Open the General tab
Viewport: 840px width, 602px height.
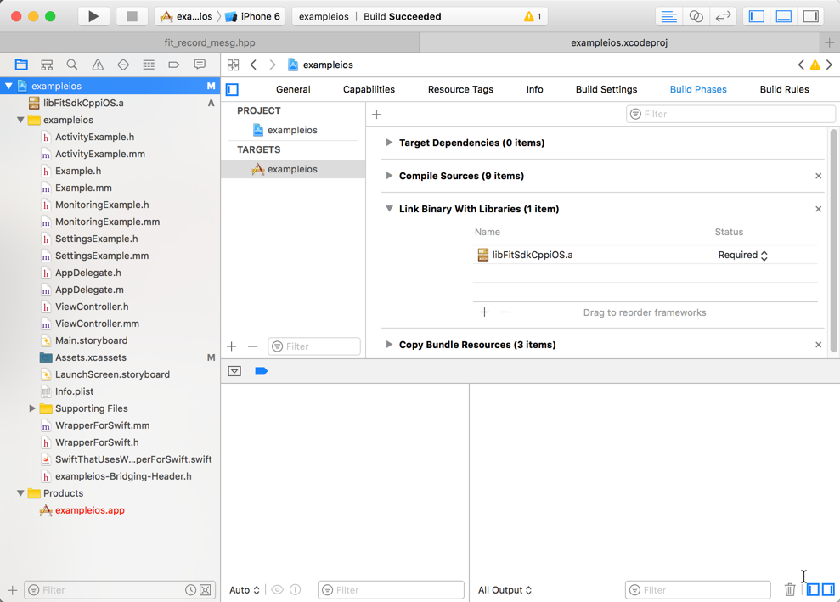(x=293, y=89)
